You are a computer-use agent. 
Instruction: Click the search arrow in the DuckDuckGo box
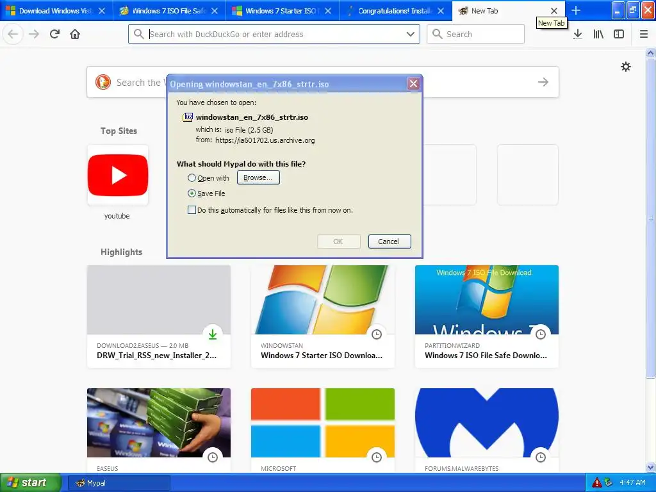click(x=543, y=82)
